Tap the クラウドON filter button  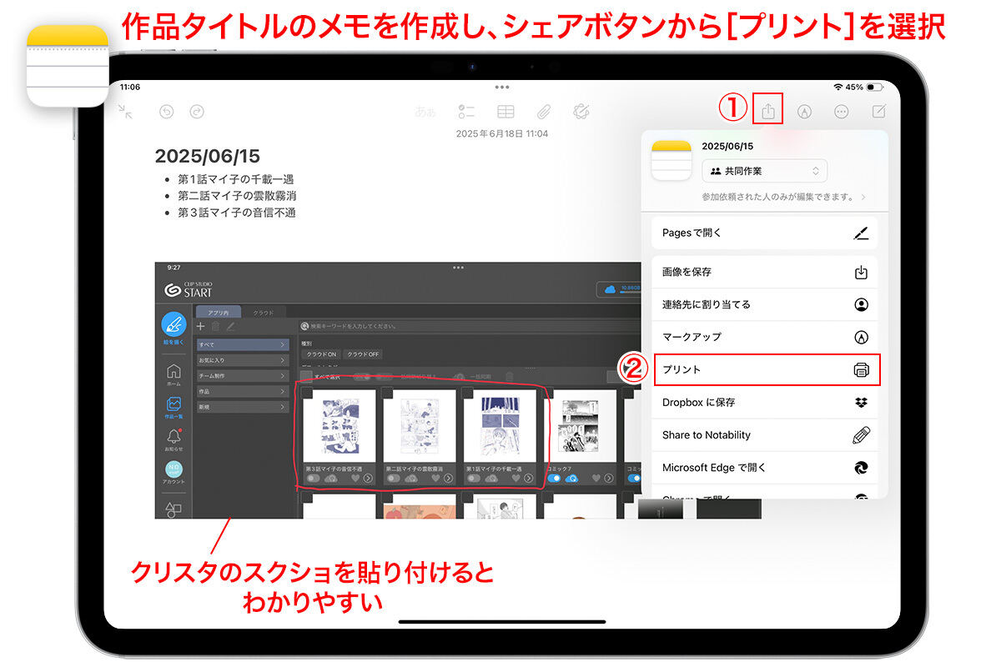point(320,354)
